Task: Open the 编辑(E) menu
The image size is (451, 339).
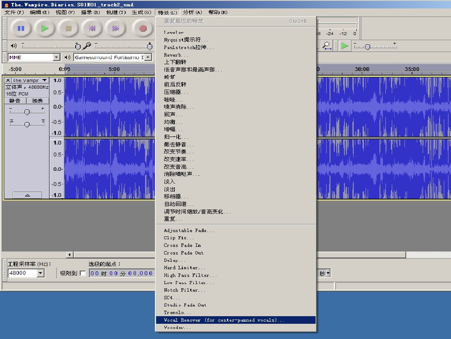Action: click(39, 12)
